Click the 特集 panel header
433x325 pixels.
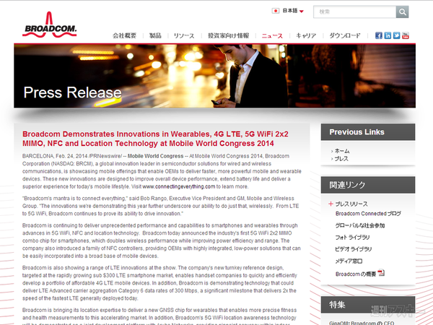click(368, 305)
